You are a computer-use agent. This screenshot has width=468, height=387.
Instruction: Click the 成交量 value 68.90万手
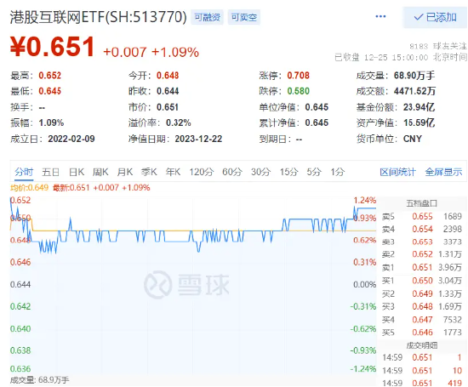414,76
